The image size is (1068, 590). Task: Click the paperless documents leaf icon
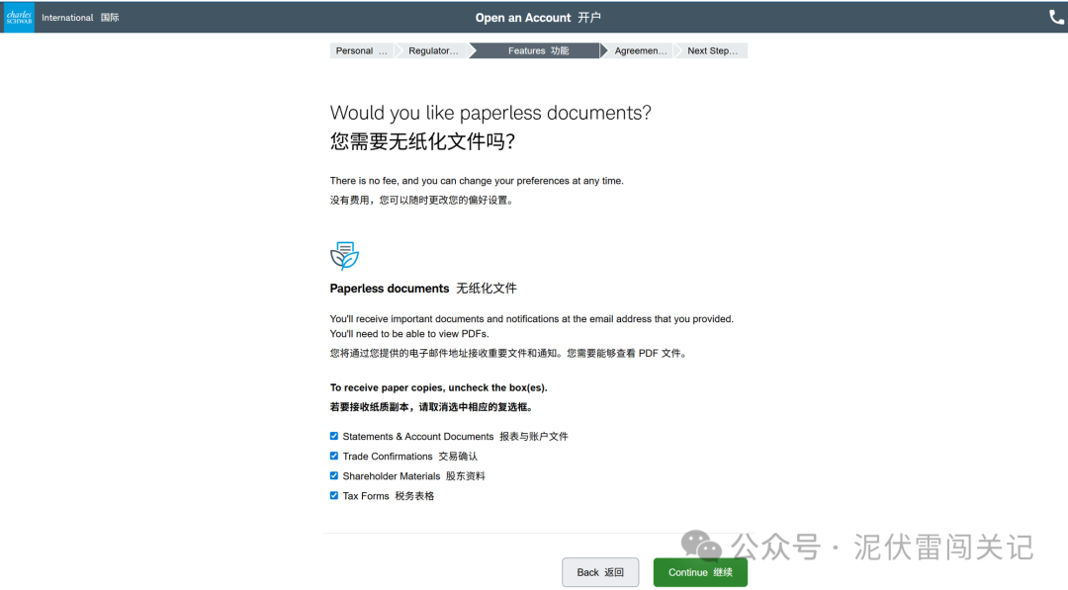pyautogui.click(x=342, y=254)
